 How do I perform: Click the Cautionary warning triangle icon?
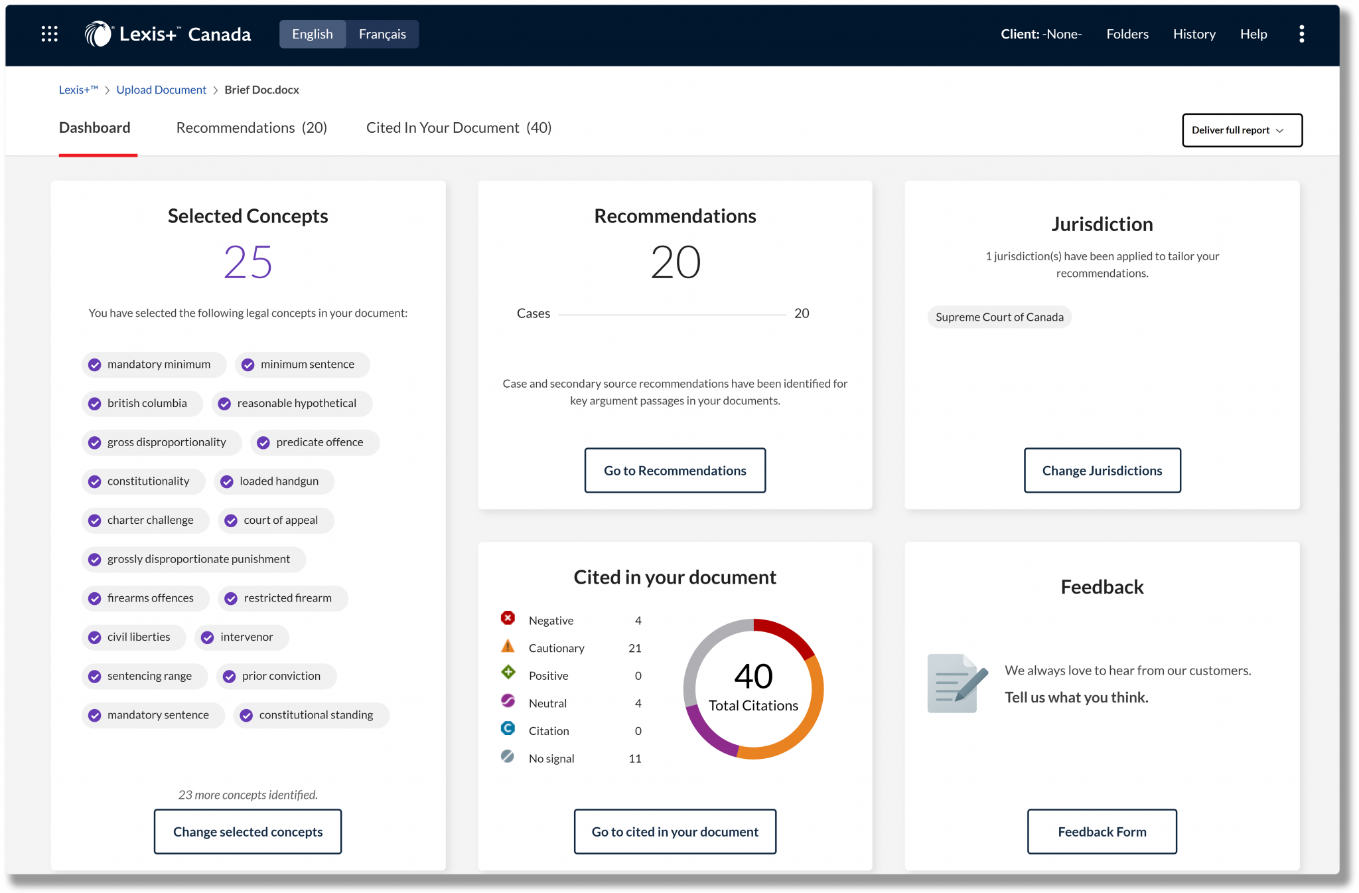point(508,645)
